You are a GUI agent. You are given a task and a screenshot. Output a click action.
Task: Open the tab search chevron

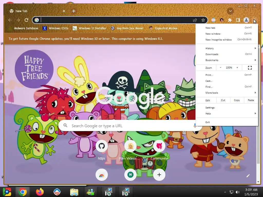point(230,11)
